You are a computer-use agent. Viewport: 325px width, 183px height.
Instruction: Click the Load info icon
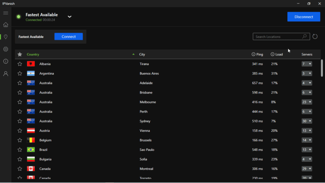273,54
